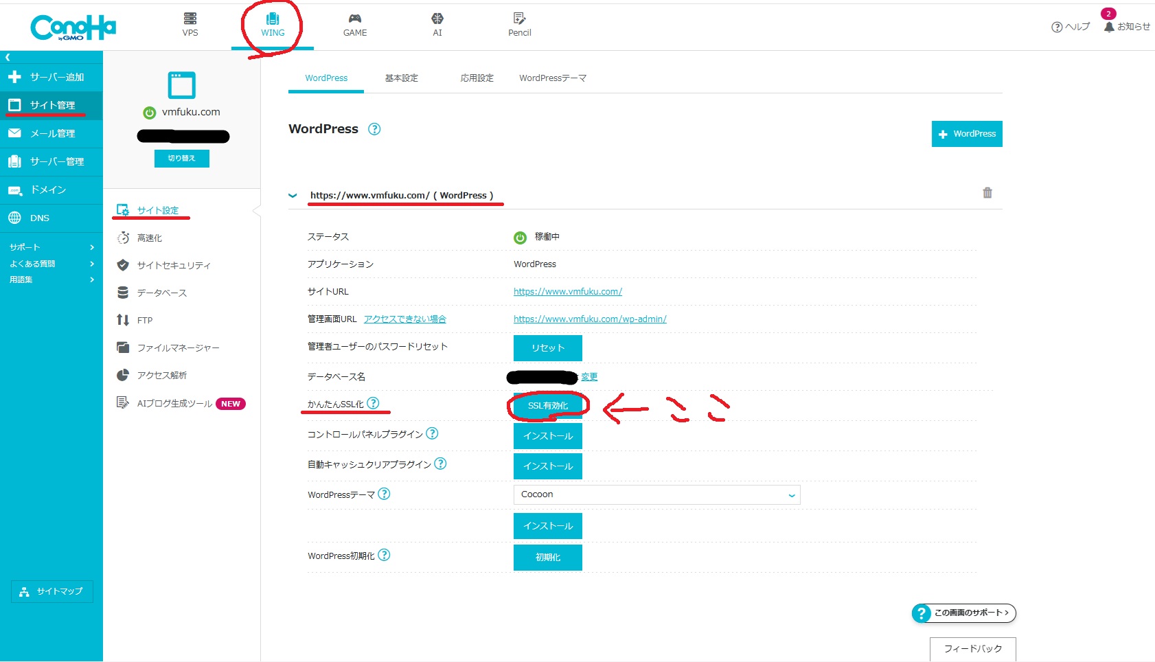Image resolution: width=1155 pixels, height=662 pixels.
Task: Click the SSL有効化 button
Action: pyautogui.click(x=548, y=406)
